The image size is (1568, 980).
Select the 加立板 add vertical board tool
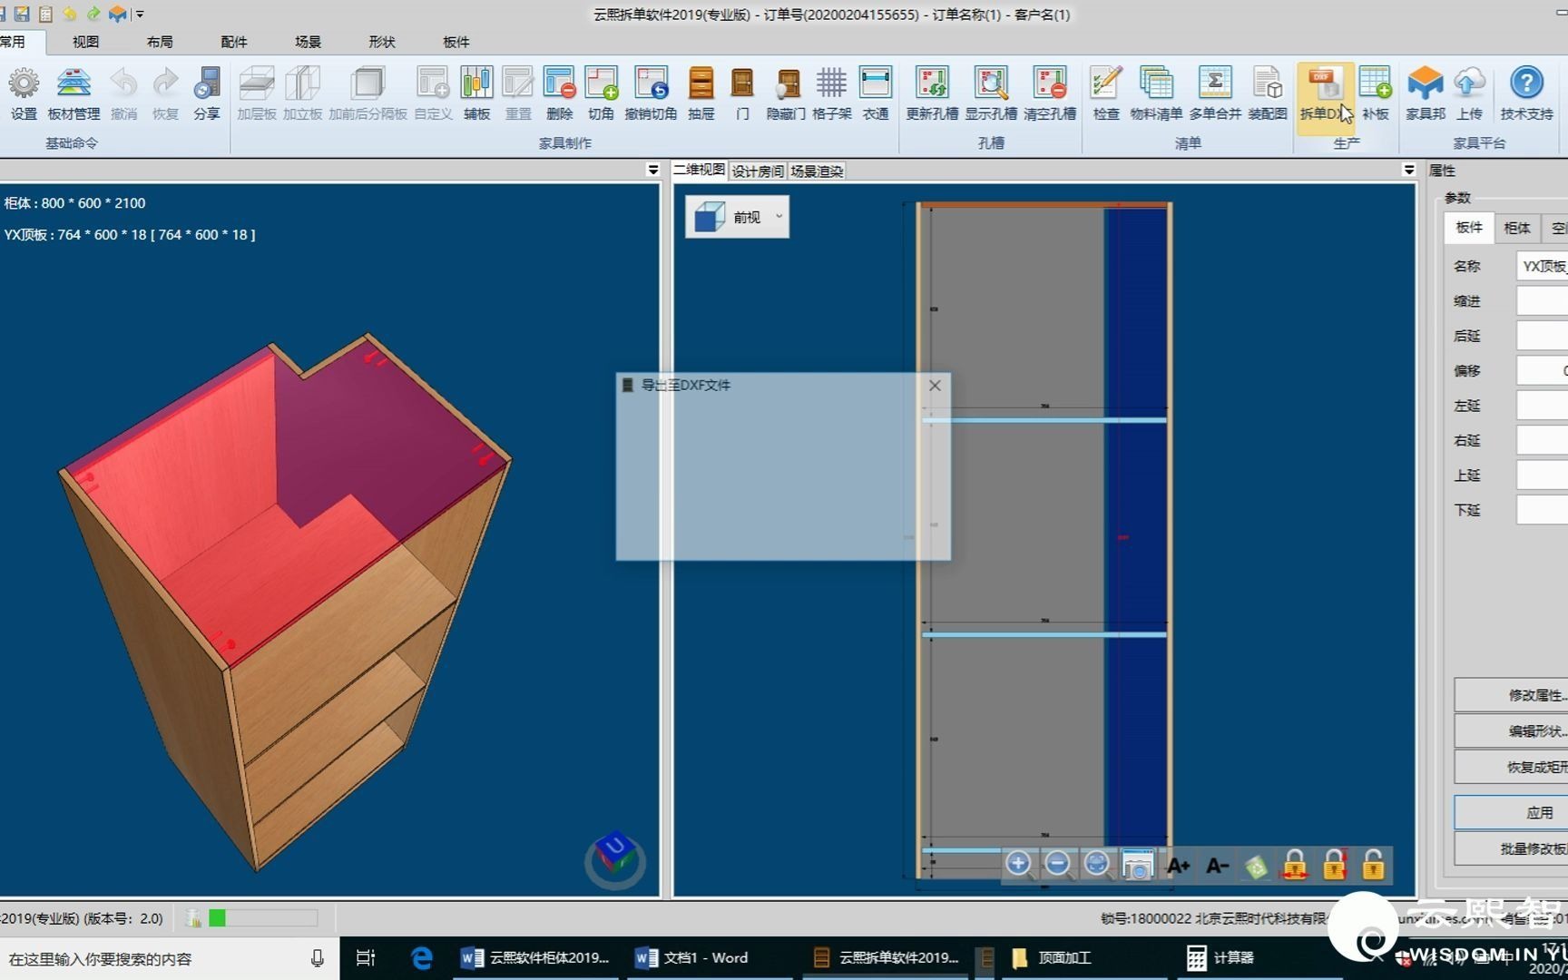[302, 93]
